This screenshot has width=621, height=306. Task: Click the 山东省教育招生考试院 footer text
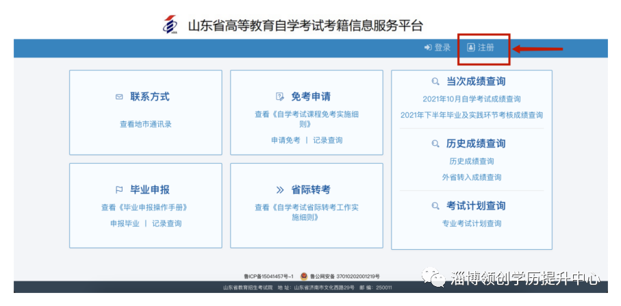pos(248,288)
